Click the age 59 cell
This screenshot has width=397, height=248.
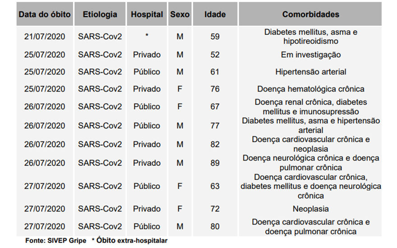point(215,37)
